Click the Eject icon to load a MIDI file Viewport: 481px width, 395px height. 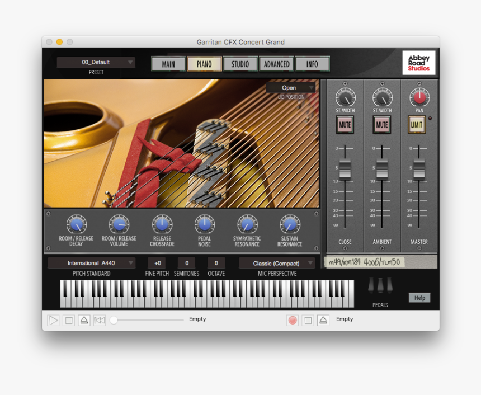click(x=83, y=319)
